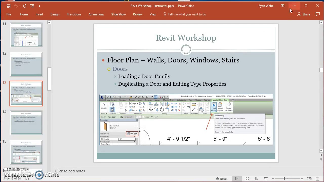The image size is (324, 182).
Task: Click the thumbnail pane scrollbar handle
Action: [49, 79]
